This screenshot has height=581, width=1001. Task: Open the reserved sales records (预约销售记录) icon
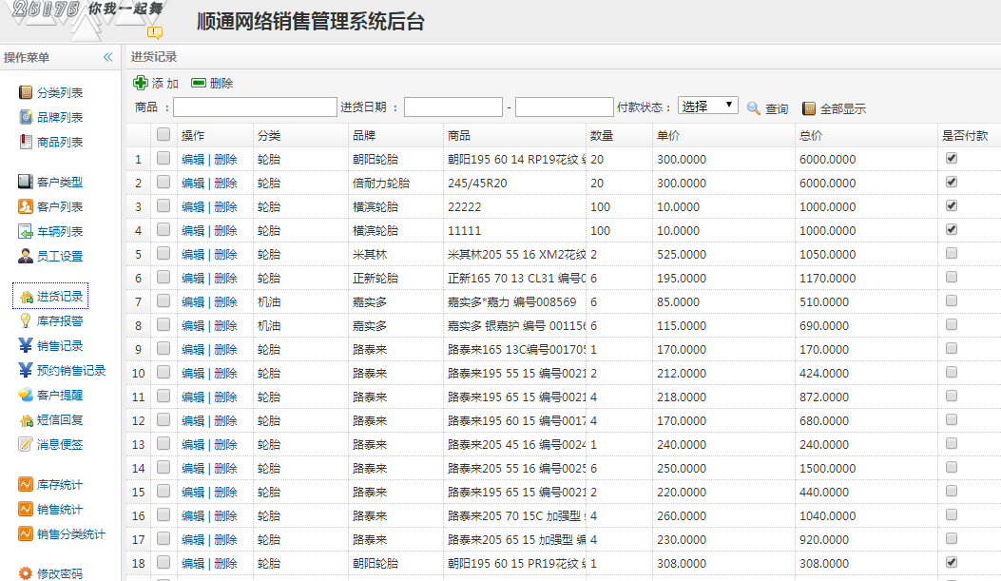click(x=26, y=371)
